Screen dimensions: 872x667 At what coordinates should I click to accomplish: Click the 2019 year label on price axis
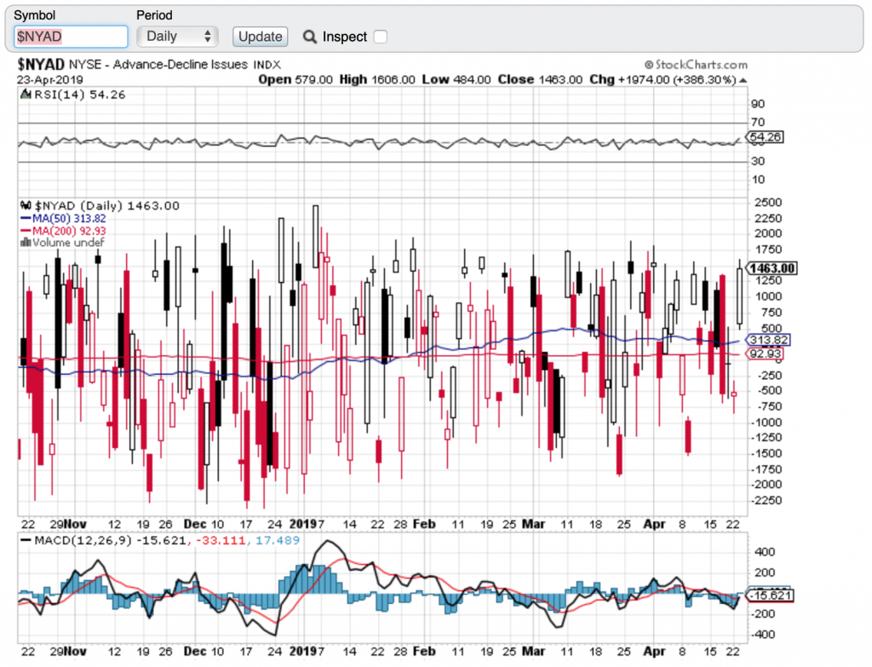pos(301,524)
